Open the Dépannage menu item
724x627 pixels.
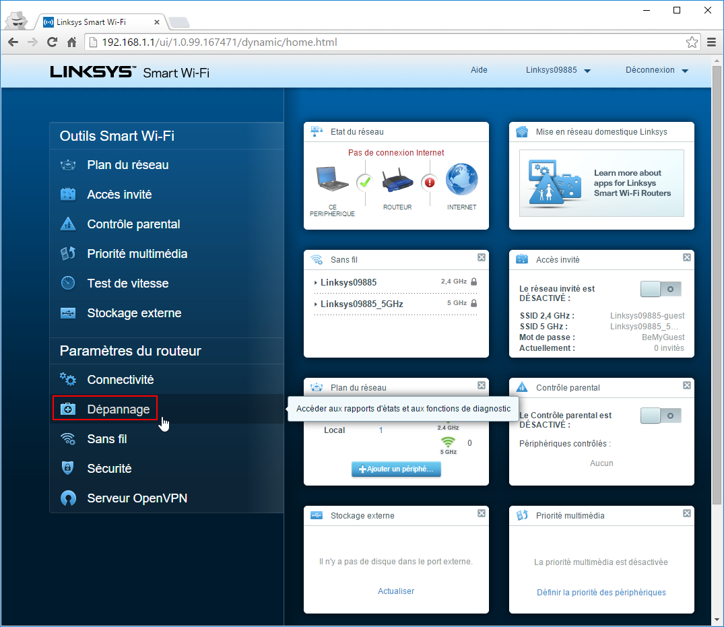click(x=118, y=409)
